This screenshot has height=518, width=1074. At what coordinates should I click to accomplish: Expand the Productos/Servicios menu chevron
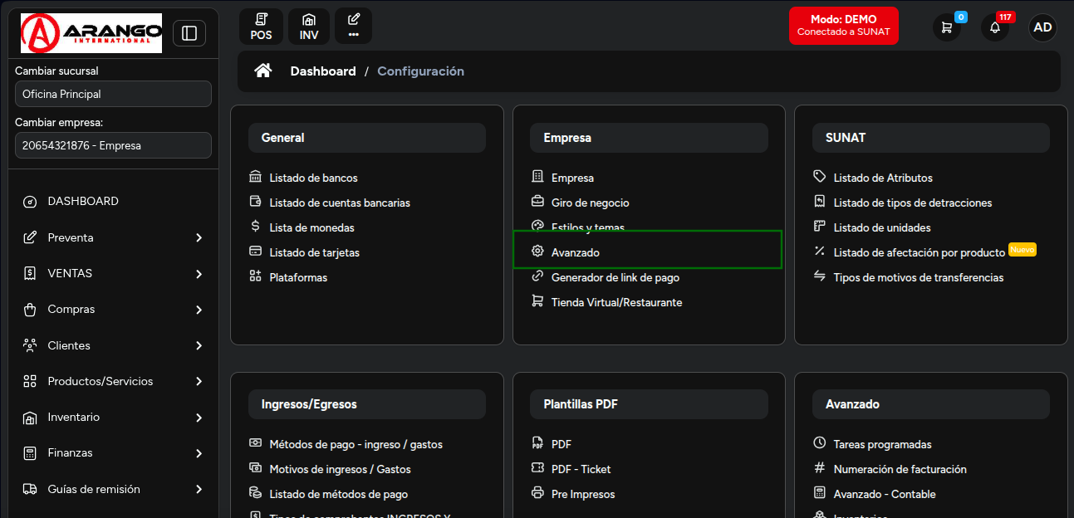(199, 382)
